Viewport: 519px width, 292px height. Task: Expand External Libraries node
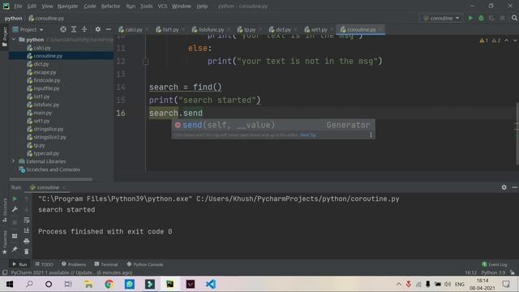click(14, 161)
